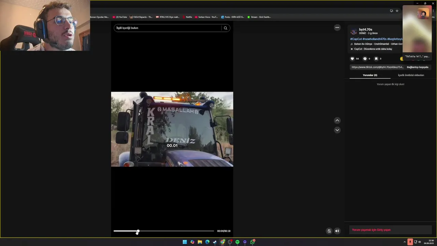Open 'FitGirl Repacks' bookmark
This screenshot has width=437, height=246.
141,17
